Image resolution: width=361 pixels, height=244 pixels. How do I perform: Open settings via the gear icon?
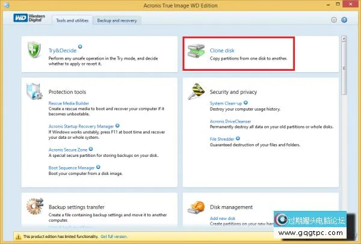point(335,20)
